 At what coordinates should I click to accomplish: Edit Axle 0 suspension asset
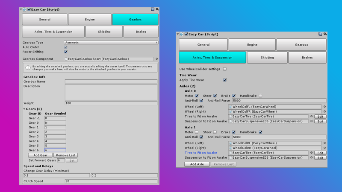(x=320, y=121)
